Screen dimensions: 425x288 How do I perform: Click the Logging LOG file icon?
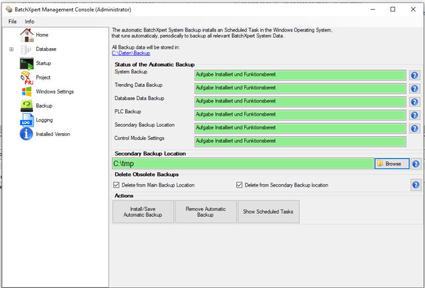[27, 120]
